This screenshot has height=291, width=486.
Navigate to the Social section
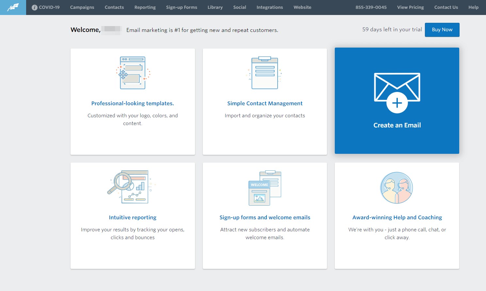[x=239, y=7]
